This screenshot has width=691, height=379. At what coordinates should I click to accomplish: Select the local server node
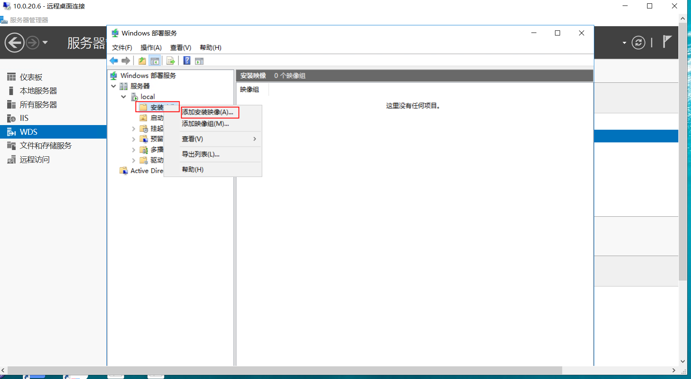(143, 97)
